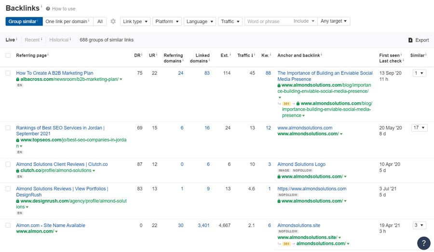Switch to the Live tab
This screenshot has width=434, height=252.
(10, 40)
